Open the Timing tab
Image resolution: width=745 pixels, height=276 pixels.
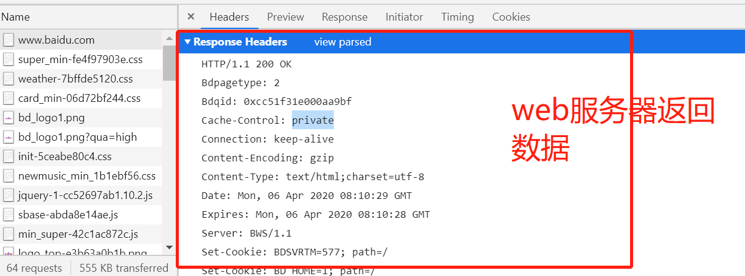[457, 17]
